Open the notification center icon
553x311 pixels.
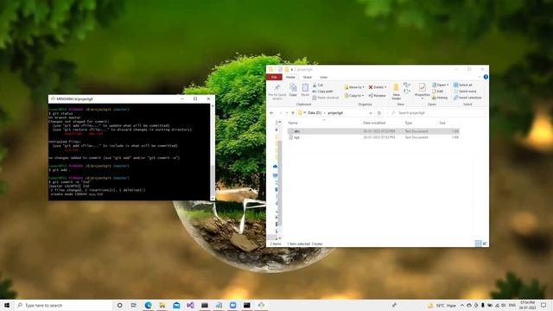543,305
